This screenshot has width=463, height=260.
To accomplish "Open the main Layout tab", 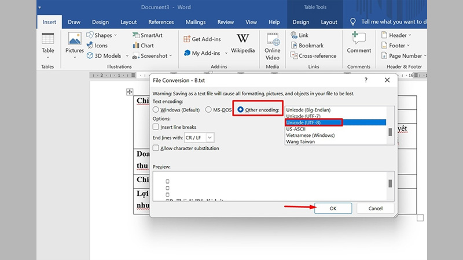I will (128, 22).
